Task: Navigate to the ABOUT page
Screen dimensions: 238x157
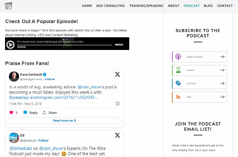Action: click(x=174, y=6)
